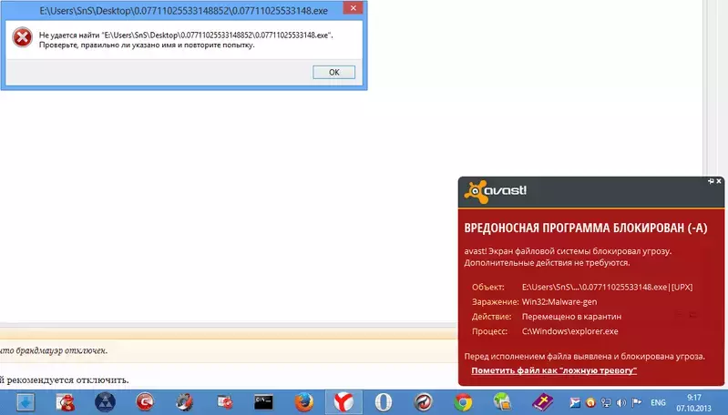
Task: Open the purple book with cross app
Action: [x=542, y=402]
